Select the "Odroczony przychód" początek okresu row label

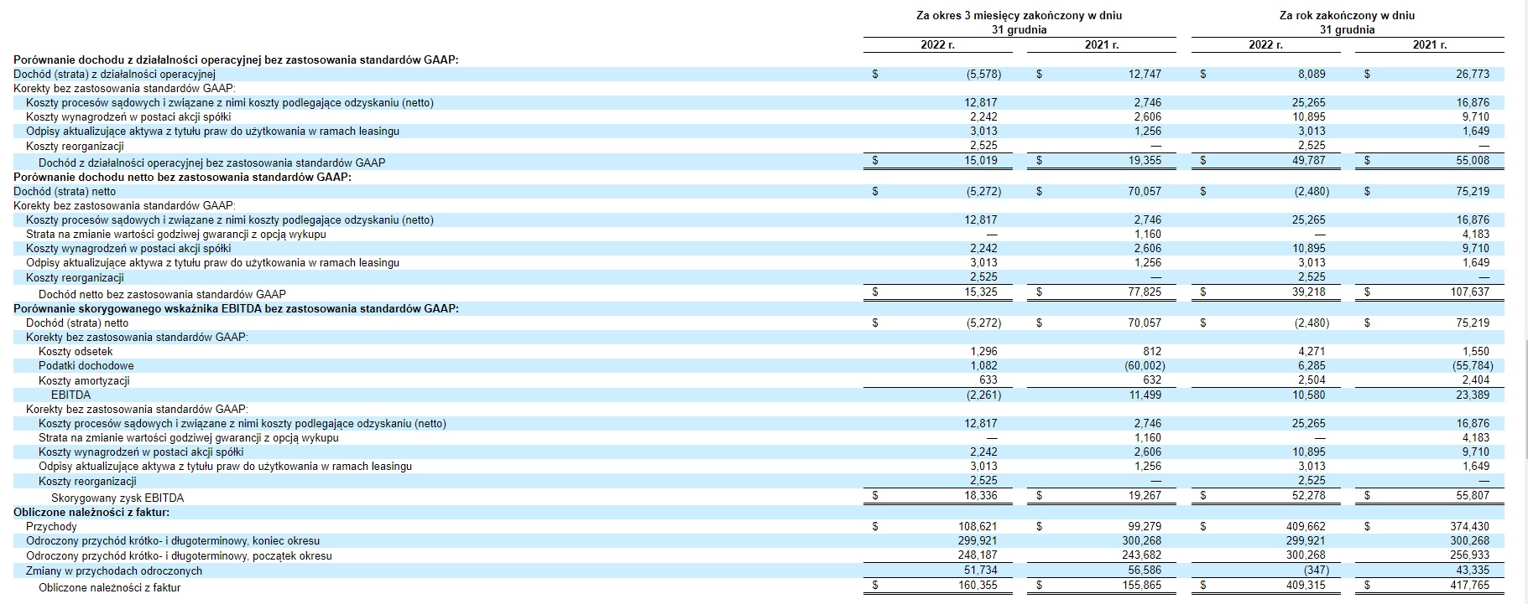pyautogui.click(x=179, y=556)
